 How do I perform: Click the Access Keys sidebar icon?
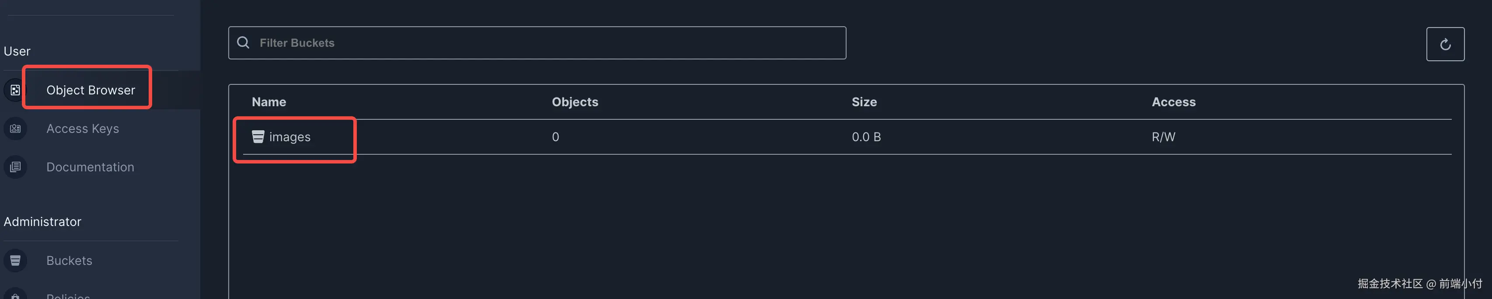coord(15,129)
